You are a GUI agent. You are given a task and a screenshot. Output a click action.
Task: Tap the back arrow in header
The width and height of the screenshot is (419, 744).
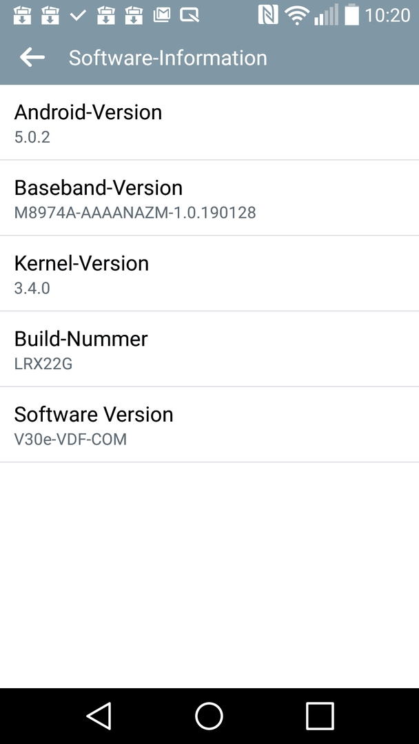pos(32,57)
